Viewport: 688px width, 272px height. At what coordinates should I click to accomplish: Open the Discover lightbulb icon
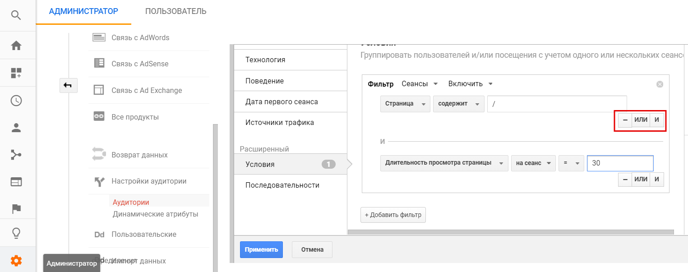[16, 233]
